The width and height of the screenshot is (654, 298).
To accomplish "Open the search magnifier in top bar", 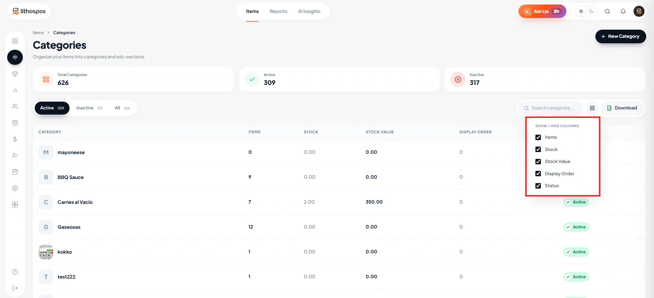I will coord(607,11).
